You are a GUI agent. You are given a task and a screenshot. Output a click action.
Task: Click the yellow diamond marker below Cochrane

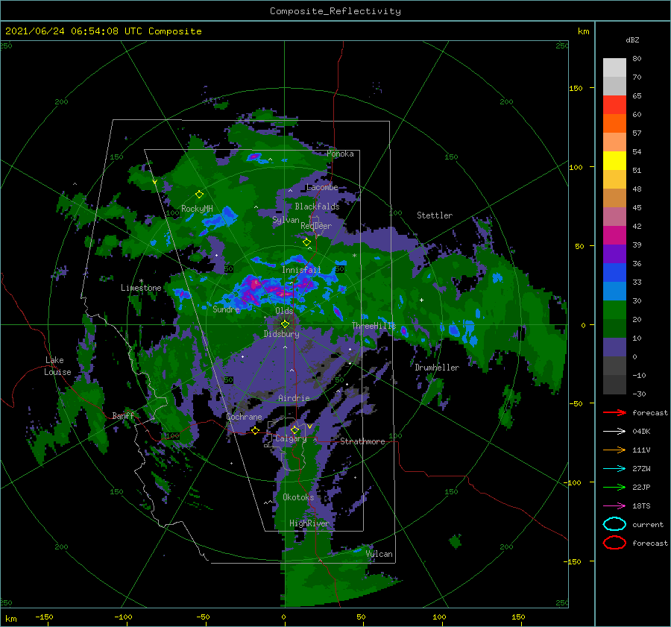(x=255, y=430)
